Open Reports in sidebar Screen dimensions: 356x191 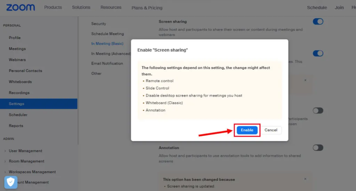16,125
